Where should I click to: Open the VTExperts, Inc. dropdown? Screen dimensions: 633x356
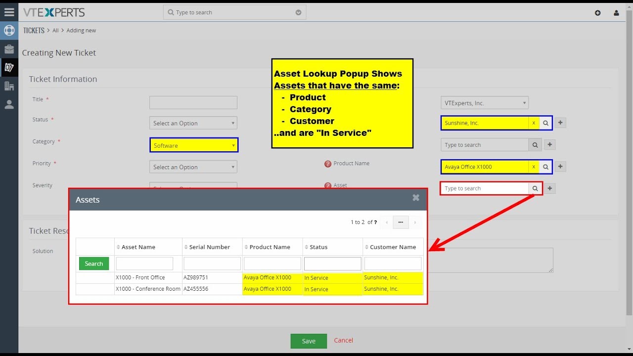[x=485, y=103]
